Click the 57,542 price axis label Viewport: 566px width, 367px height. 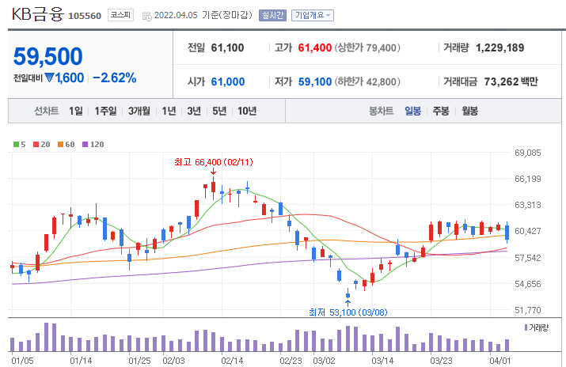click(528, 258)
